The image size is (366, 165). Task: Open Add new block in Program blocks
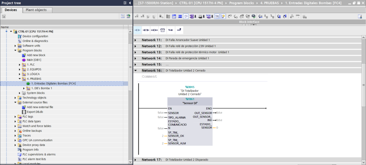(x=36, y=55)
